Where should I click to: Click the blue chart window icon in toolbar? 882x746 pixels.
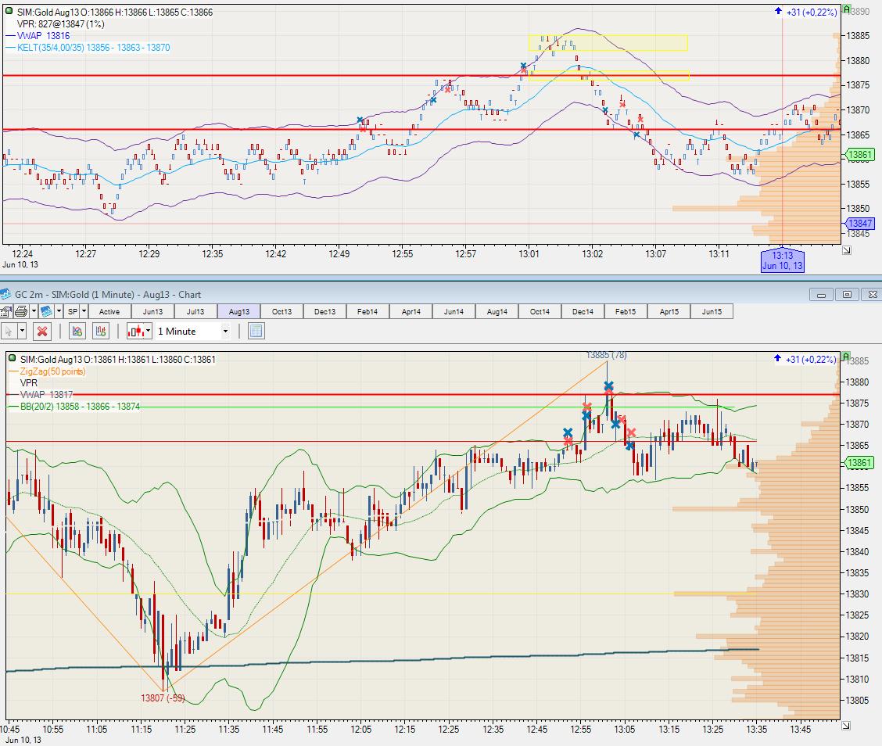[46, 312]
